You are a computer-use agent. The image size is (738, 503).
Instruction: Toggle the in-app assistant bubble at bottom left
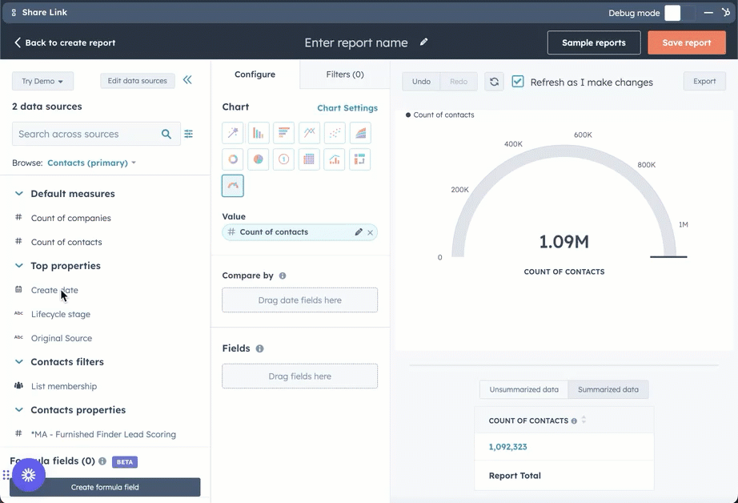coord(29,475)
